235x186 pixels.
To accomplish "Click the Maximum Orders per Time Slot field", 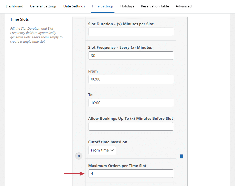I will 131,174.
